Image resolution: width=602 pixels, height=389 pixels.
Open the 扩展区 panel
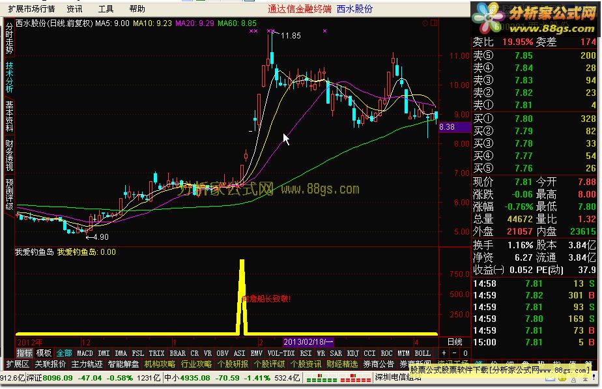18,364
